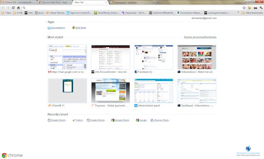Open the running.bit location bookmark
The height and width of the screenshot is (159, 264).
pyautogui.click(x=217, y=13)
